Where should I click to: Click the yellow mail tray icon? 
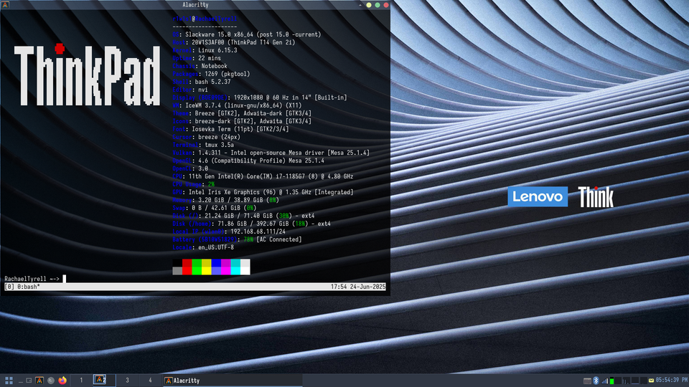651,381
